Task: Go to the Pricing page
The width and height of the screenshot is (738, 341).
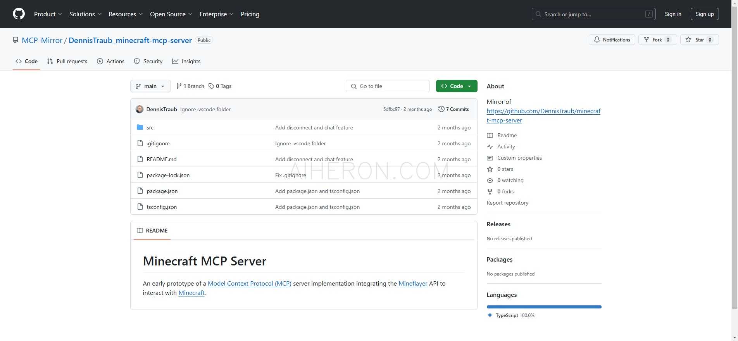Action: [x=250, y=14]
